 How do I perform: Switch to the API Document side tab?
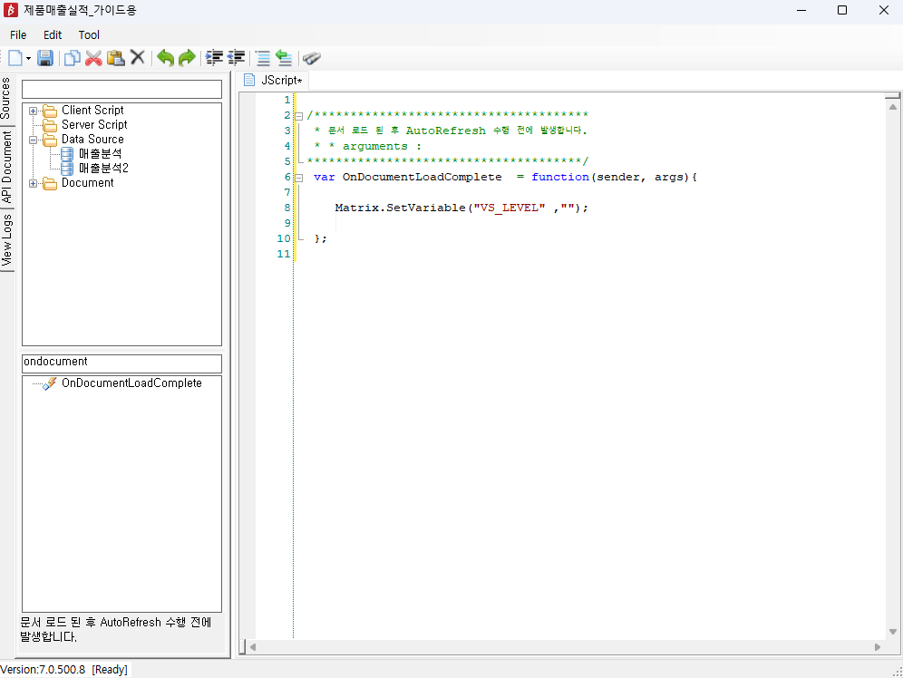point(6,167)
